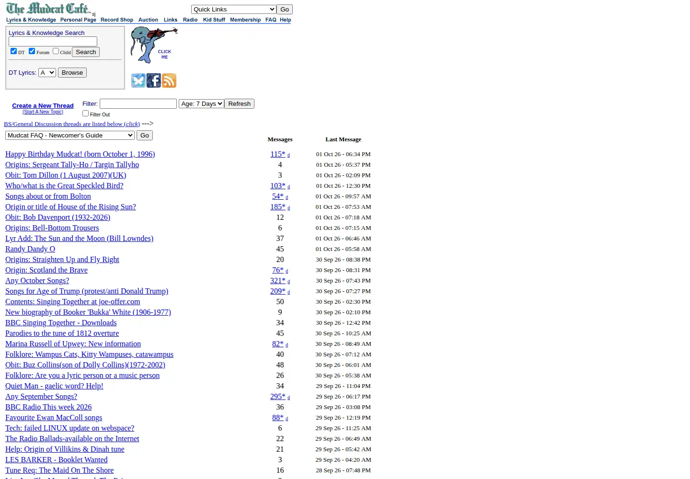
Task: Click the 'd' link on Scotland the Brave row
Action: coord(287,271)
